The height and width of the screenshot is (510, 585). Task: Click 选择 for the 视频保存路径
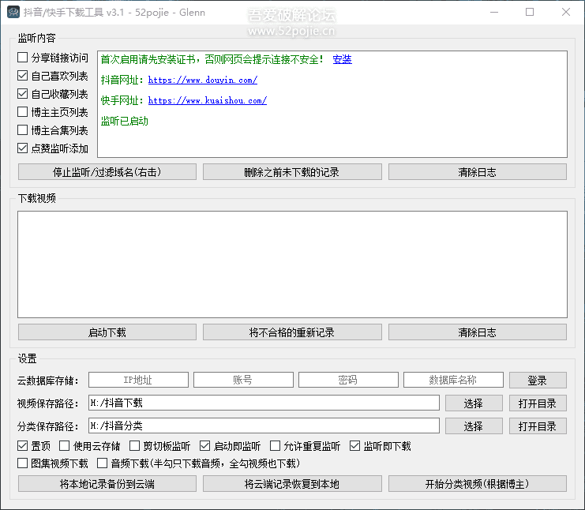(x=474, y=403)
